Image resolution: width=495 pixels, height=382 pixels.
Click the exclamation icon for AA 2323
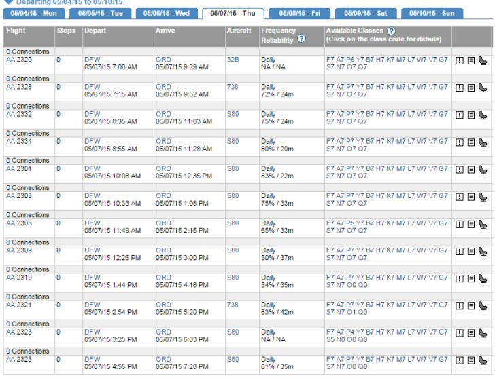pos(460,333)
